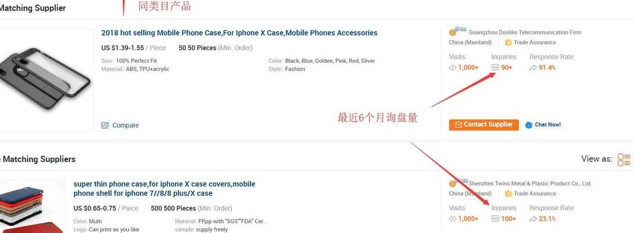Open the stacked colorful phone cases thumbnail
The image size is (634, 233).
(33, 206)
